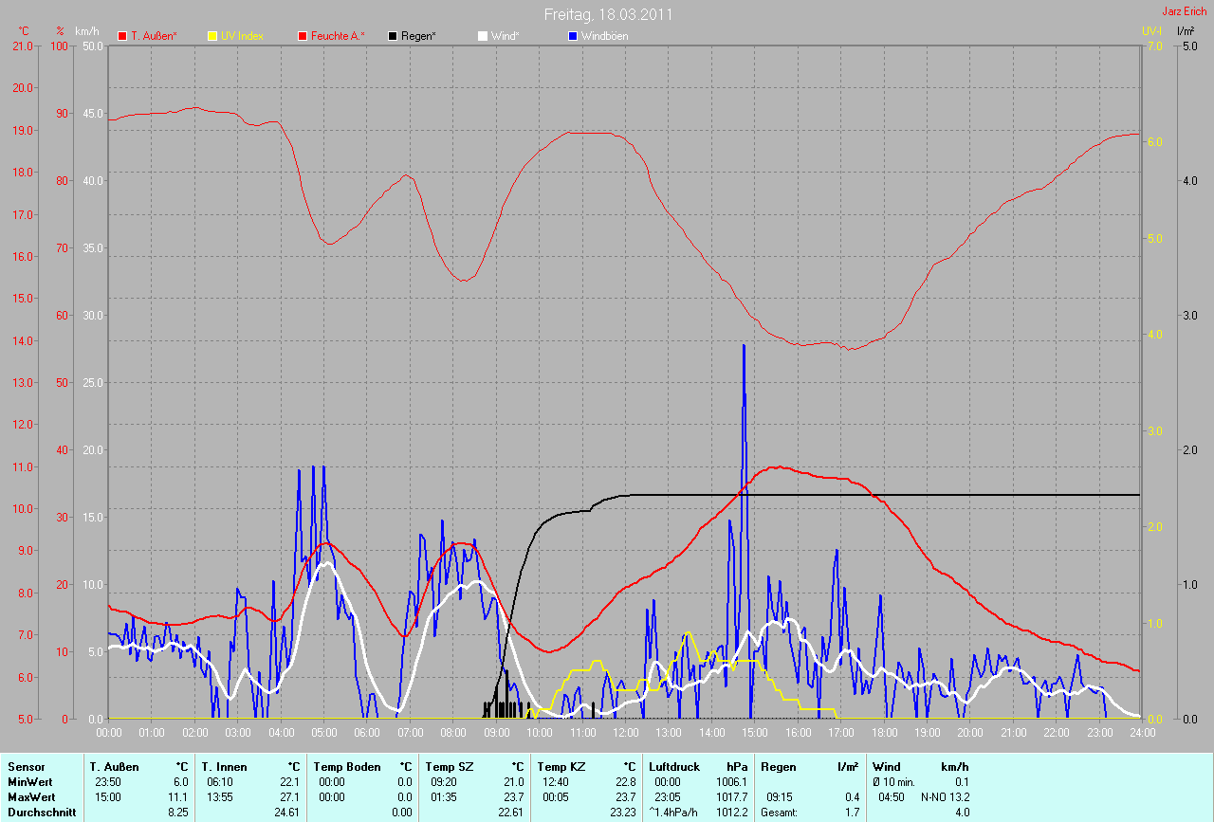
Task: Click the 'l/m²' axis unit above the chart
Action: (x=1186, y=31)
